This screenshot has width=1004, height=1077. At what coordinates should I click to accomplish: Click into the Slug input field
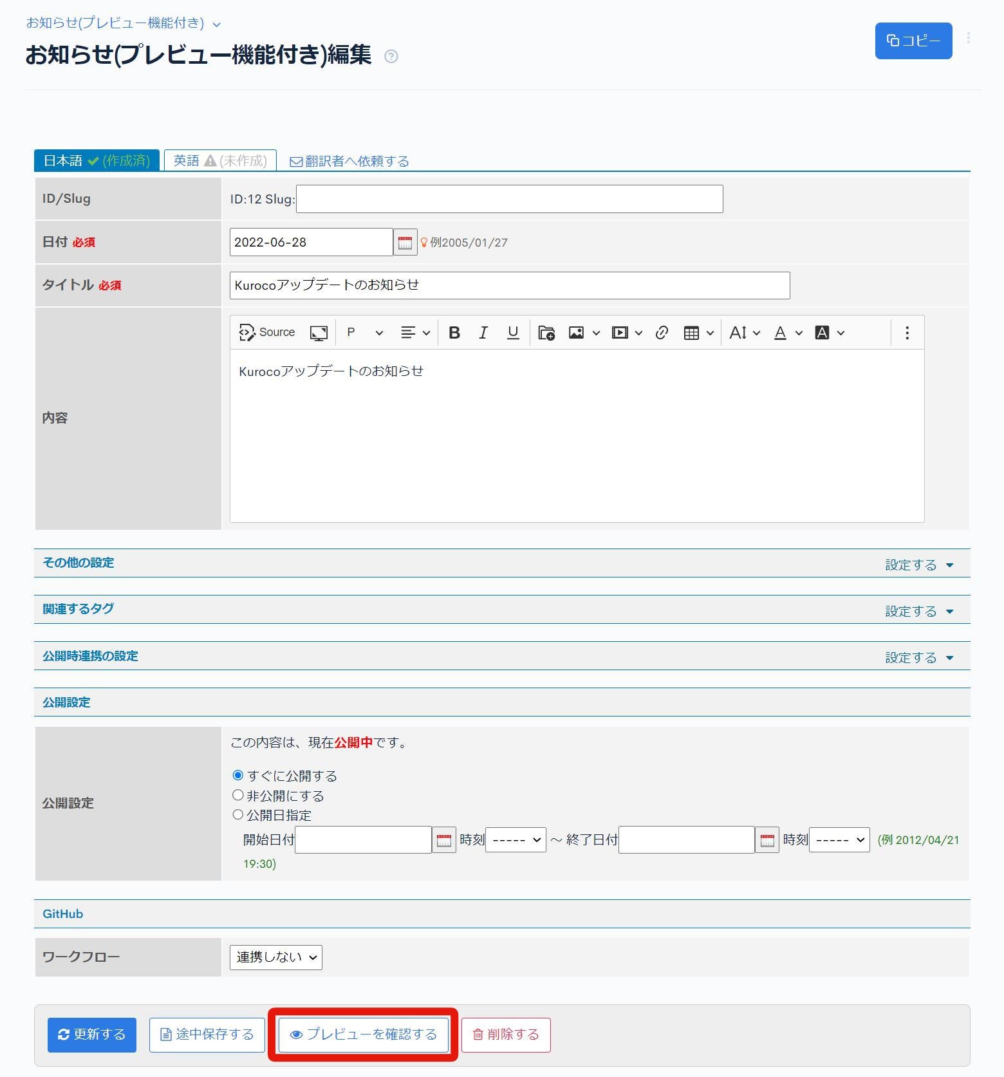click(509, 199)
